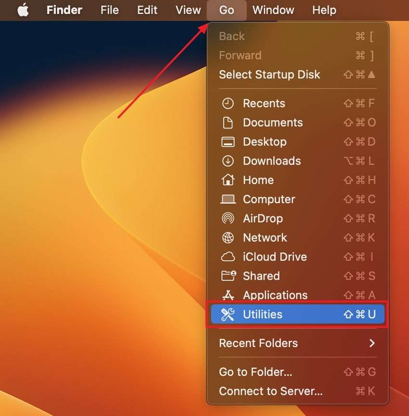Click the ⌘K shortcut beside Connect to Server
The image size is (409, 416).
point(365,391)
